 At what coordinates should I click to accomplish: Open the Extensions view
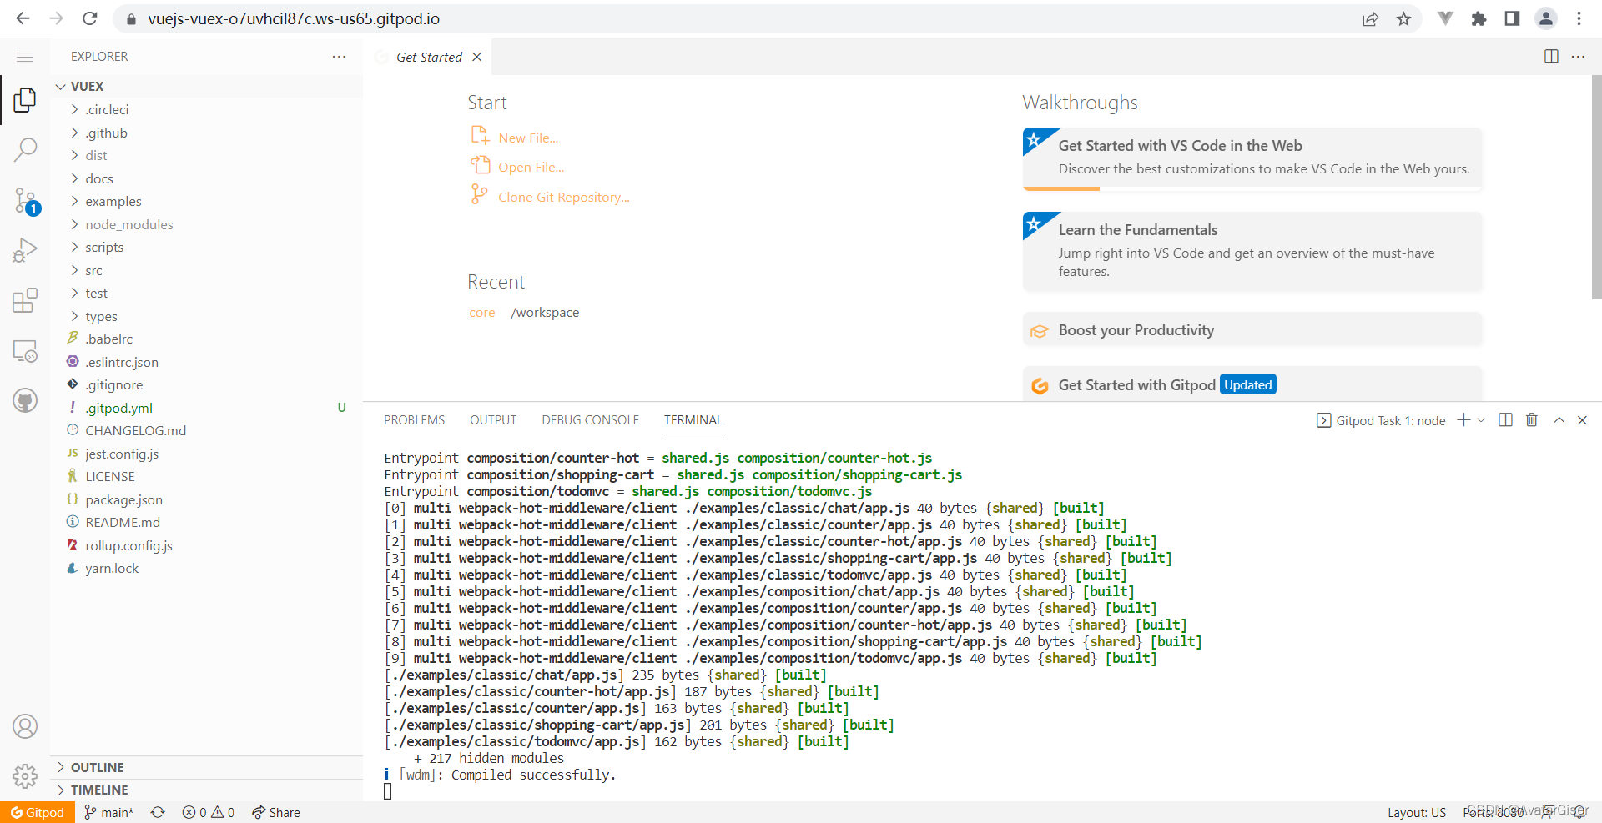[25, 300]
